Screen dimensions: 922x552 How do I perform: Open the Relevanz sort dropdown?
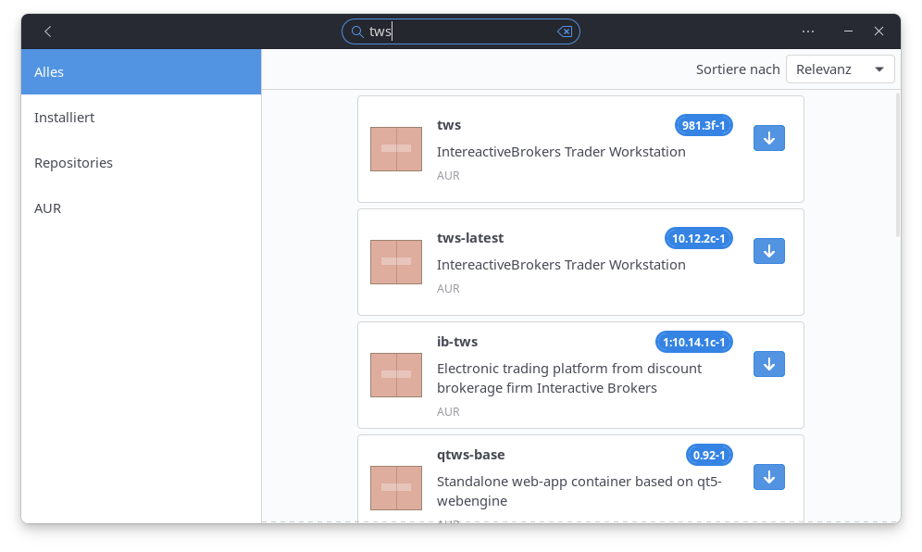[x=841, y=69]
